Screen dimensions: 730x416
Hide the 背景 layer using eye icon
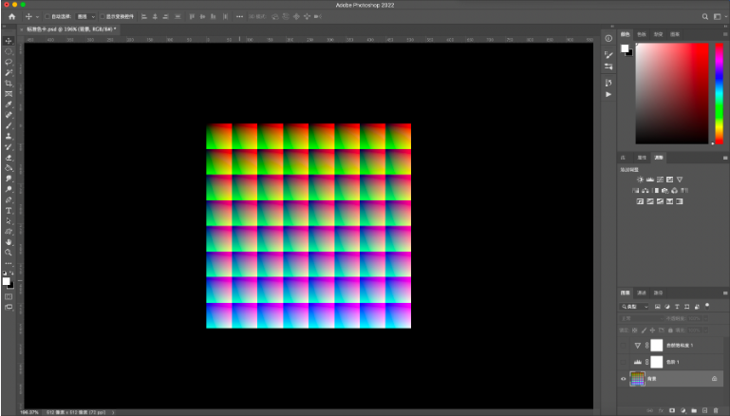click(624, 378)
